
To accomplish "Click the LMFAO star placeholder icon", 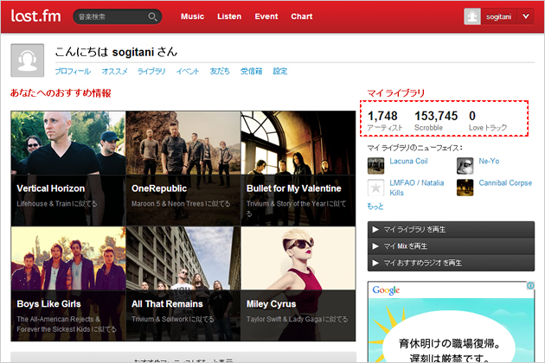I will click(375, 188).
